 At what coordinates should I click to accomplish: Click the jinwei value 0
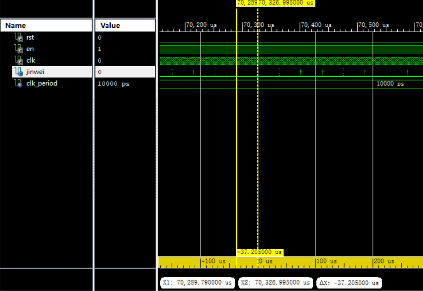(100, 72)
